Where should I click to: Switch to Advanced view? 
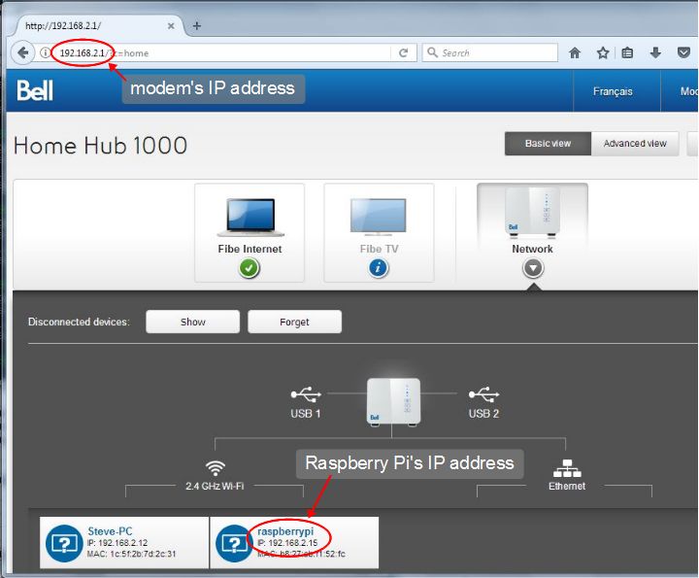(635, 144)
